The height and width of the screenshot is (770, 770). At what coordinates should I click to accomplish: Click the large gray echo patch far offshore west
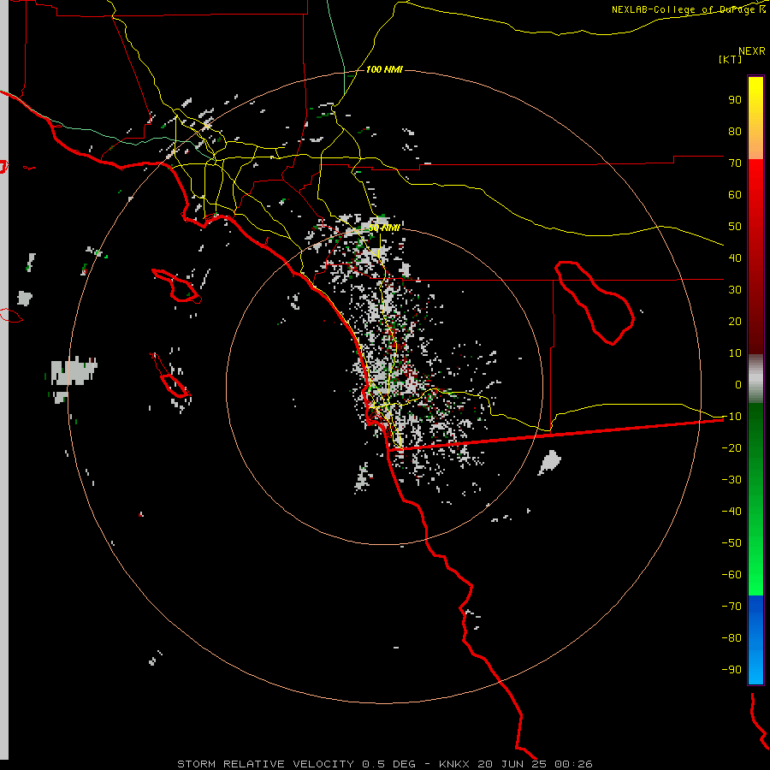pos(74,372)
